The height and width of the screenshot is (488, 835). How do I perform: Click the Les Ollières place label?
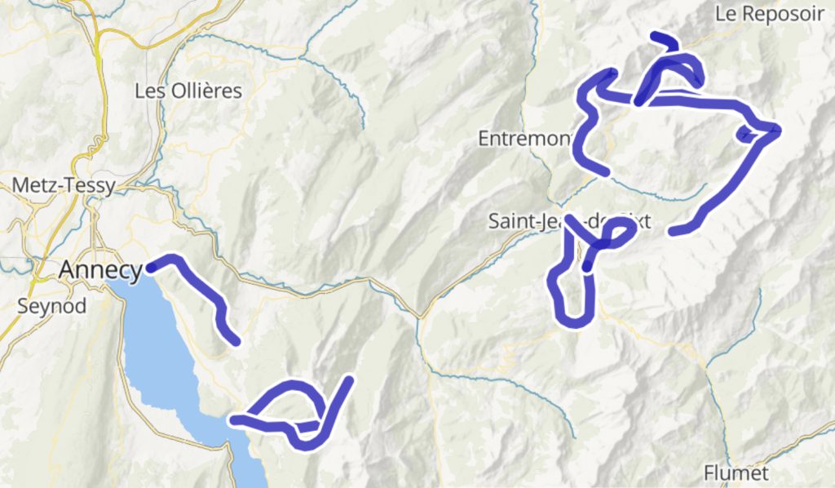188,91
